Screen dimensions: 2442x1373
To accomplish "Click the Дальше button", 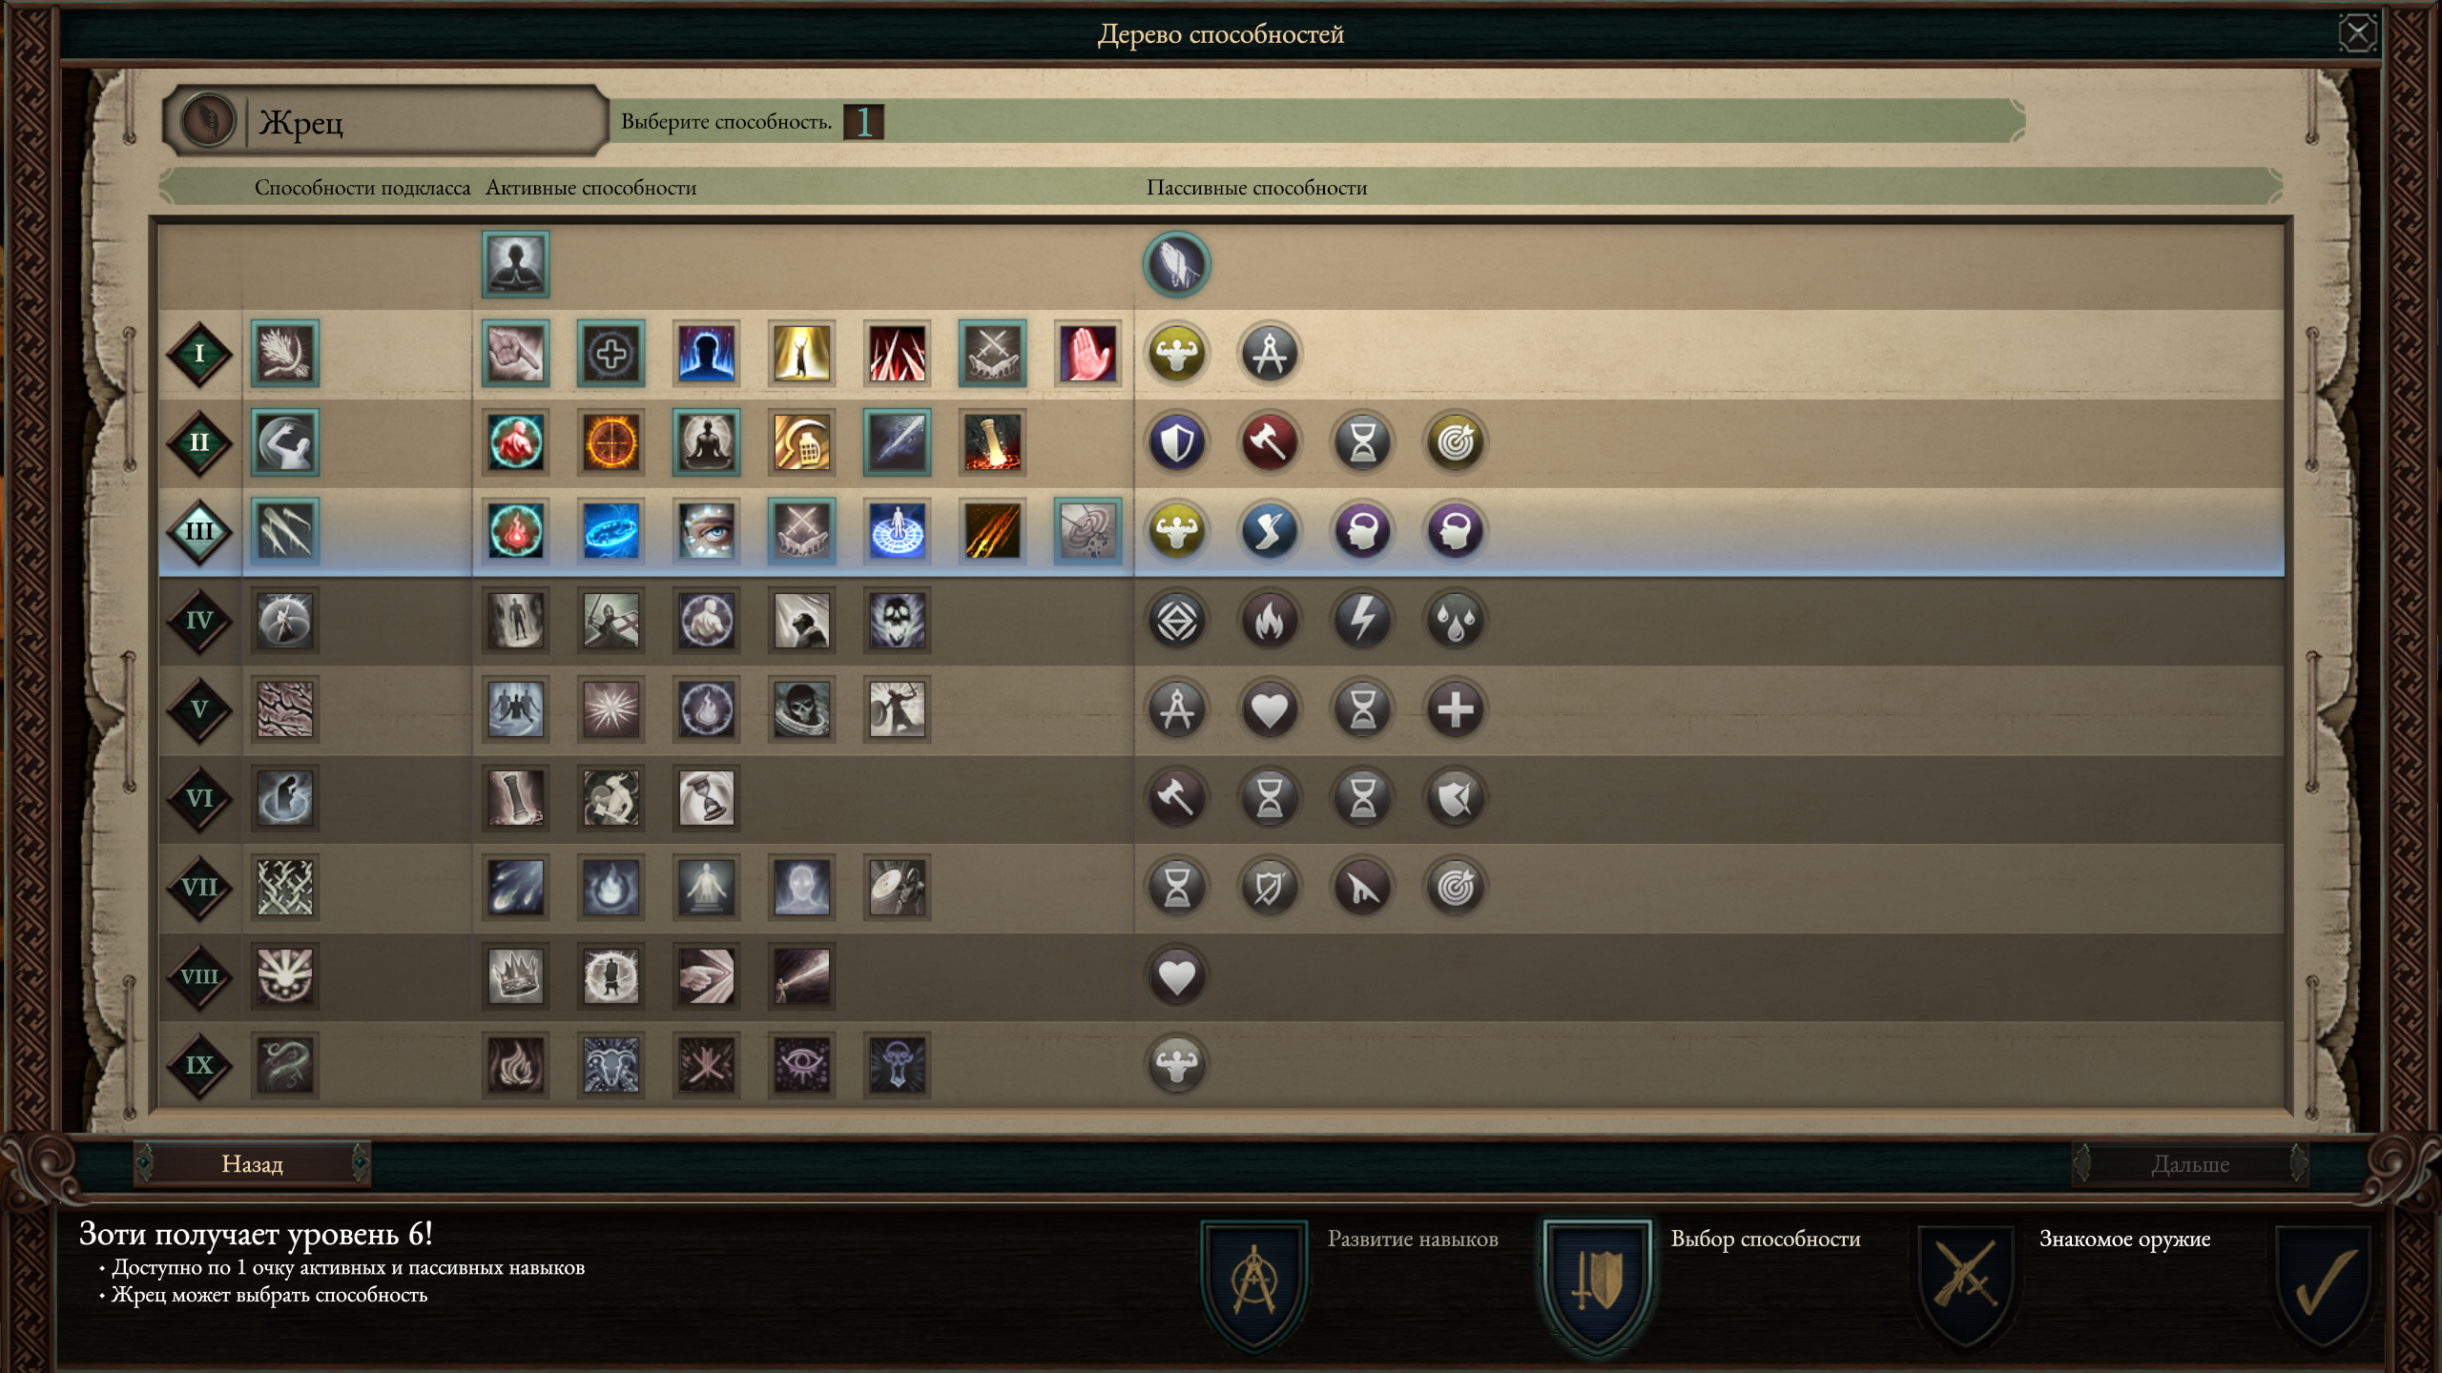I will 2190,1164.
